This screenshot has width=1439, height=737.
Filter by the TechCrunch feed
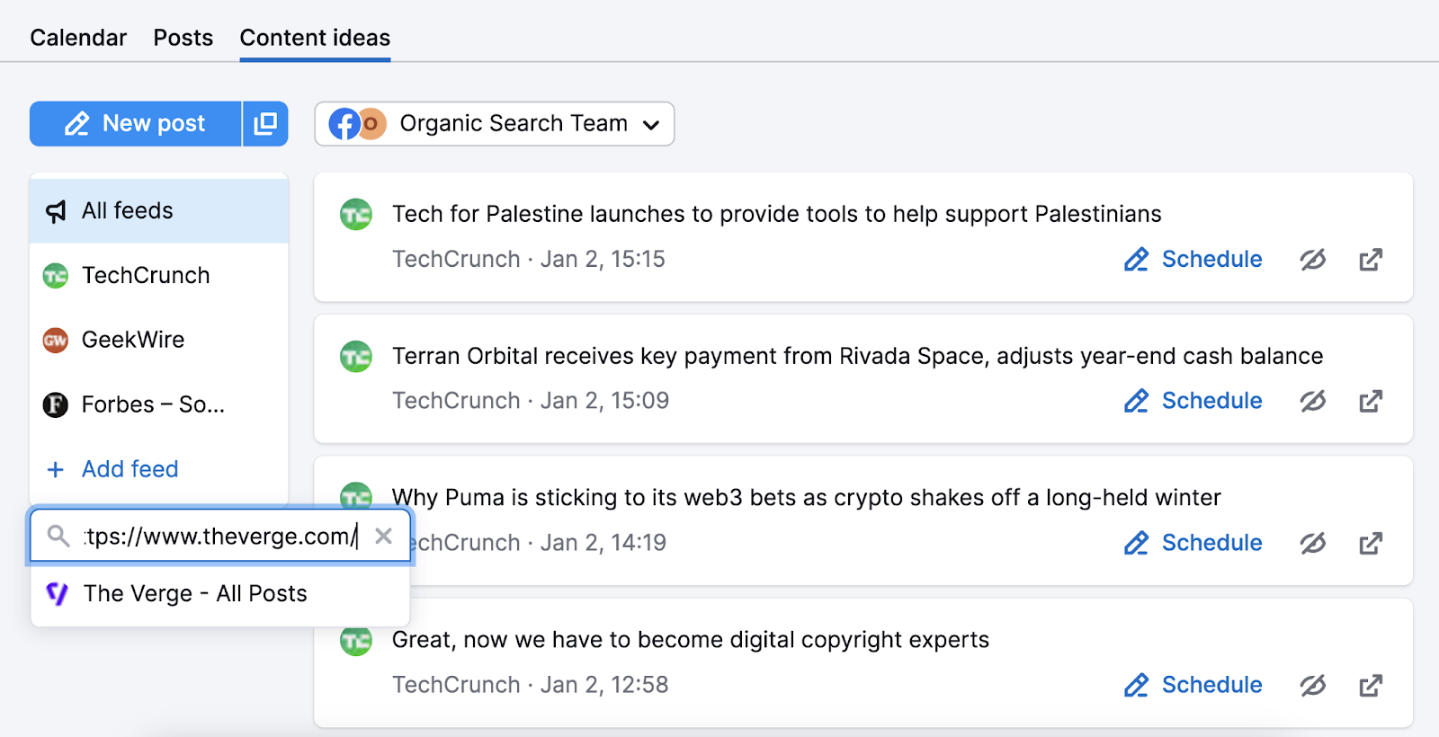[x=159, y=275]
